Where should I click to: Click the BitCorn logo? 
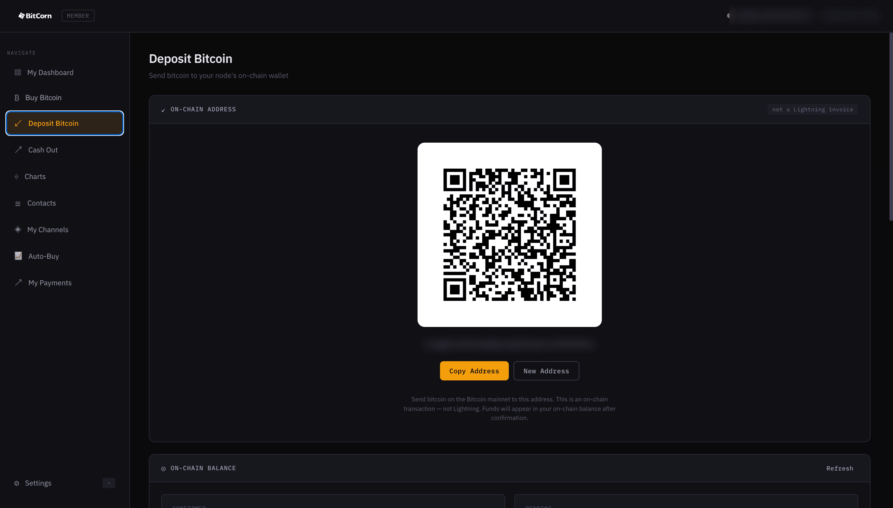coord(35,16)
